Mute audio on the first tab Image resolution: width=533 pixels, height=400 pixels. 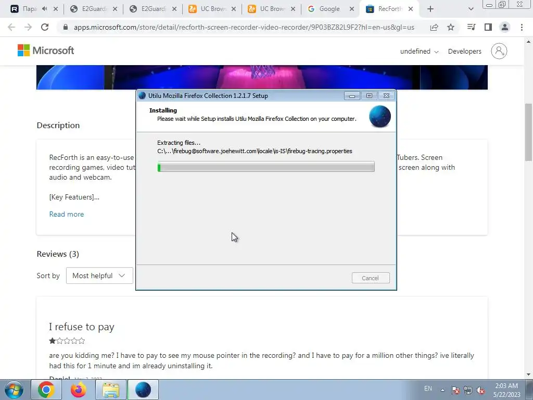(45, 9)
